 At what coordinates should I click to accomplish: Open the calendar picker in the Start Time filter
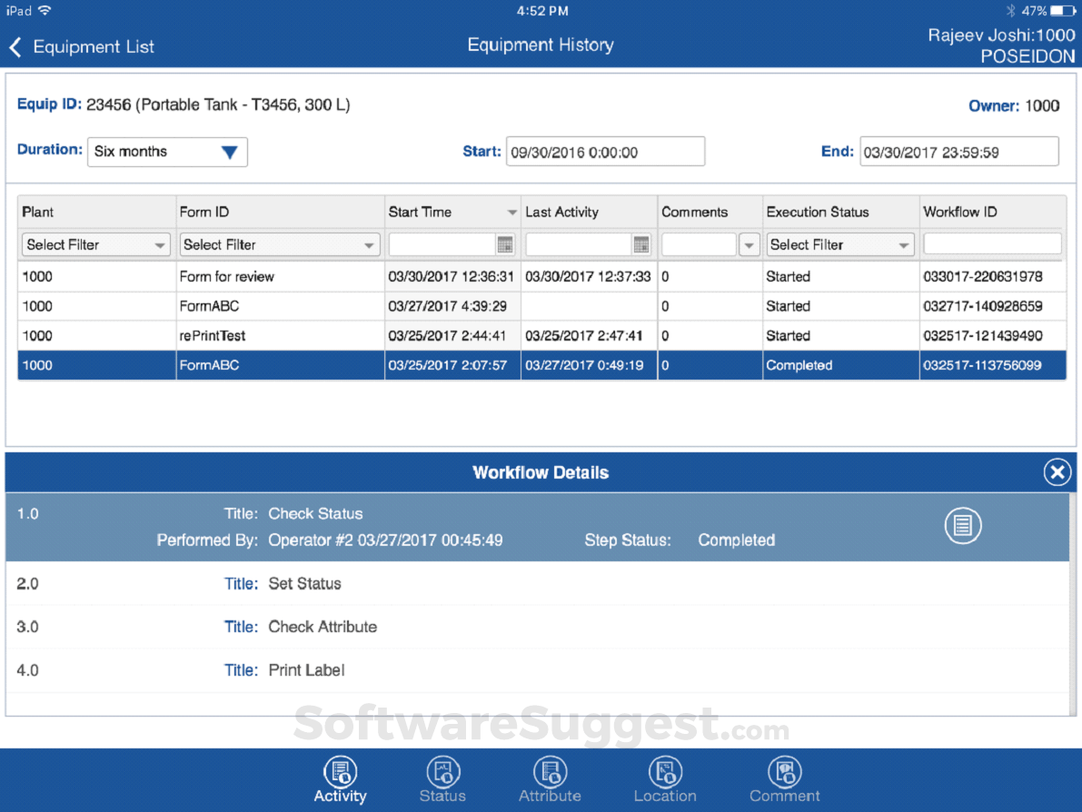pyautogui.click(x=507, y=243)
